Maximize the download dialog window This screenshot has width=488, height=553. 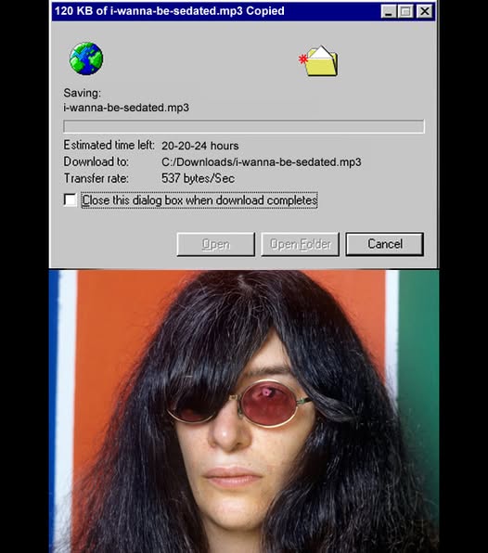pyautogui.click(x=405, y=11)
